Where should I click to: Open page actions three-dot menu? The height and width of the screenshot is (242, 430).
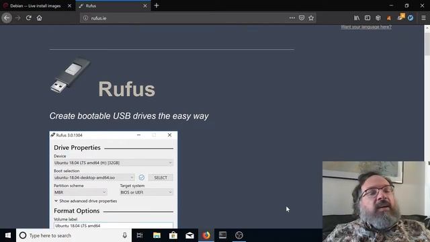click(x=292, y=18)
